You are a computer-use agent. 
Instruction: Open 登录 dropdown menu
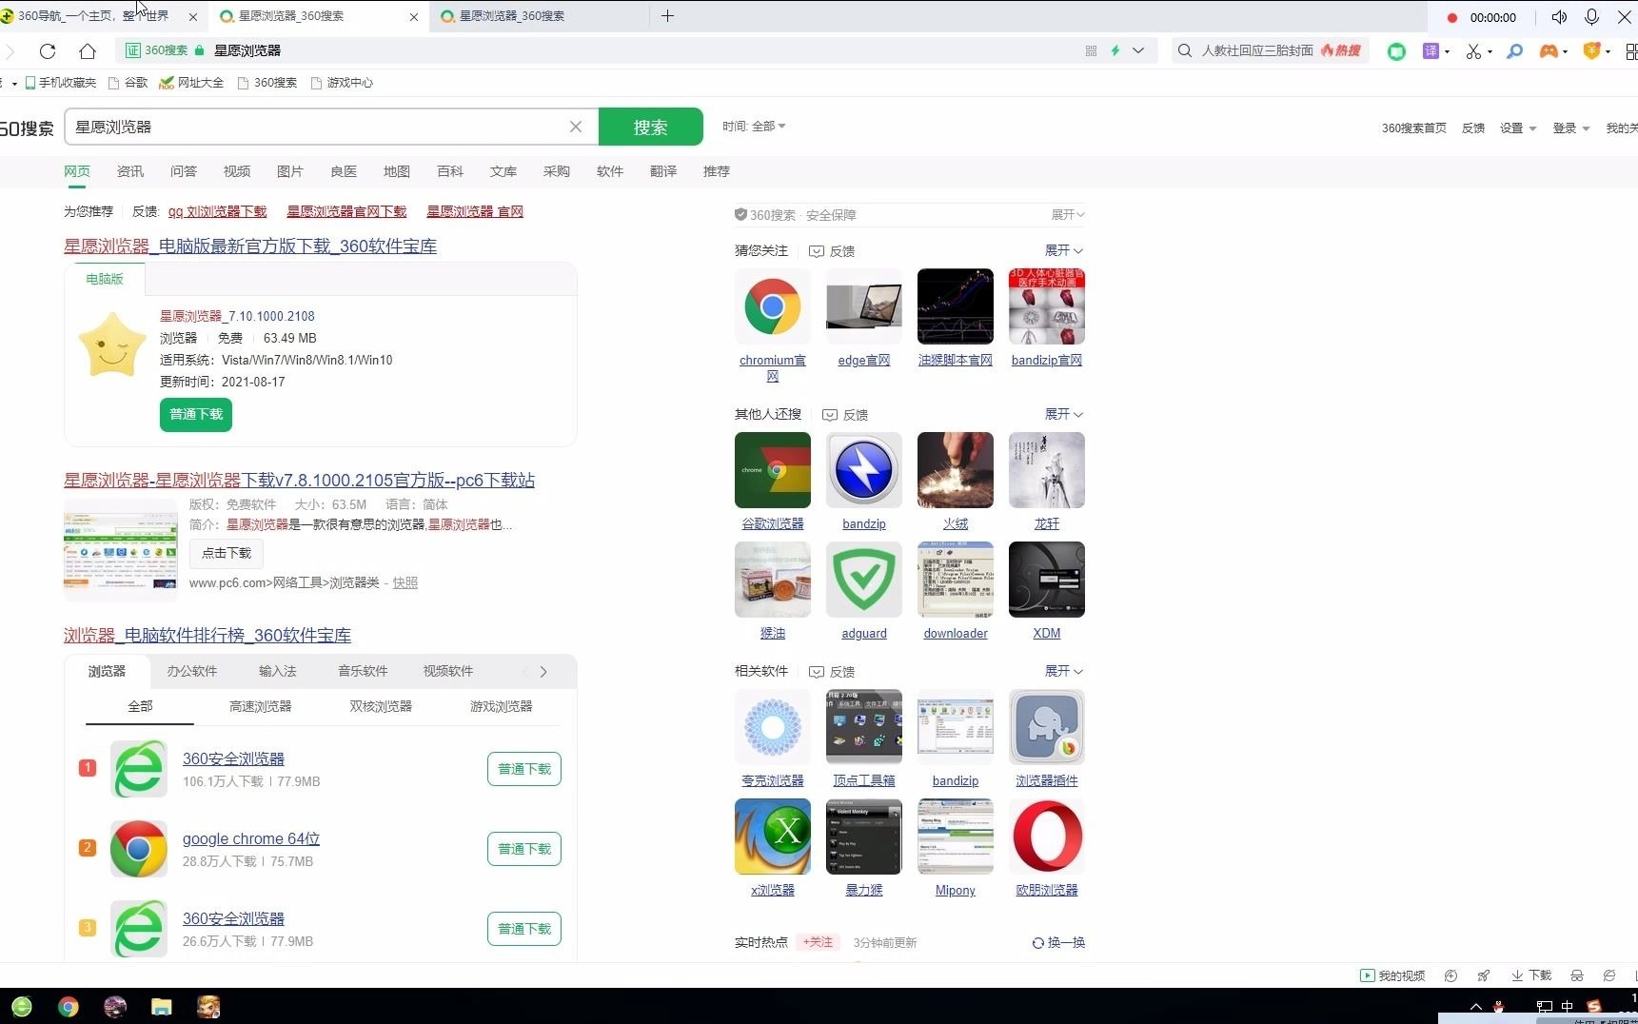click(x=1571, y=128)
